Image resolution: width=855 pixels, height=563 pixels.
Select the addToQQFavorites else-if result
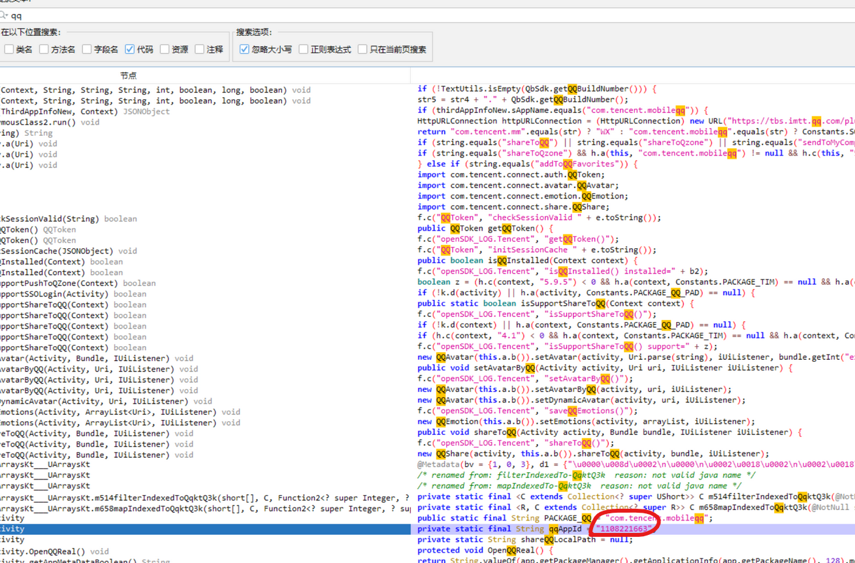coord(528,164)
